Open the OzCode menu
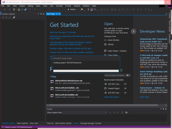 tap(59, 6)
